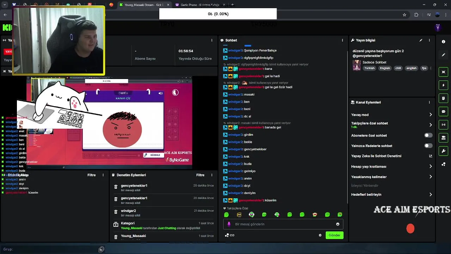Screen dimensions: 451x254
Task: Open a new browser tab
Action: tap(232, 5)
